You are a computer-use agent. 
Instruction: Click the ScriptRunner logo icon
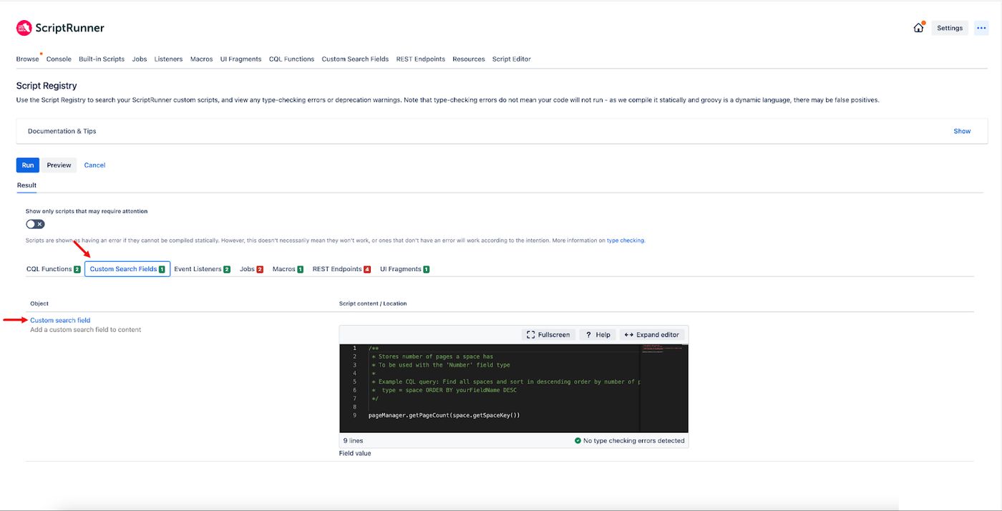pyautogui.click(x=24, y=28)
